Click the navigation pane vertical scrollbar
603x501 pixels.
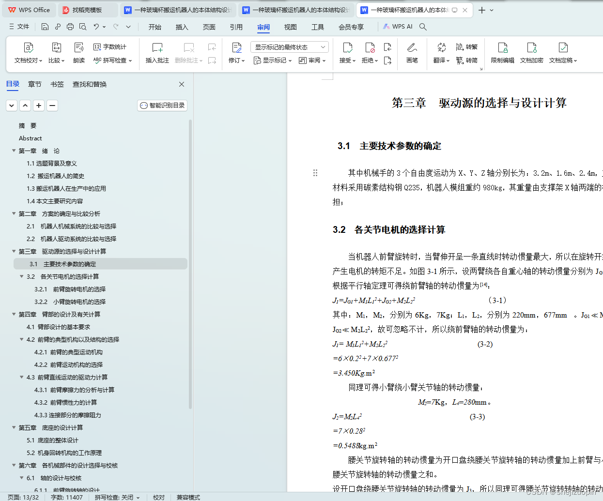pyautogui.click(x=190, y=264)
